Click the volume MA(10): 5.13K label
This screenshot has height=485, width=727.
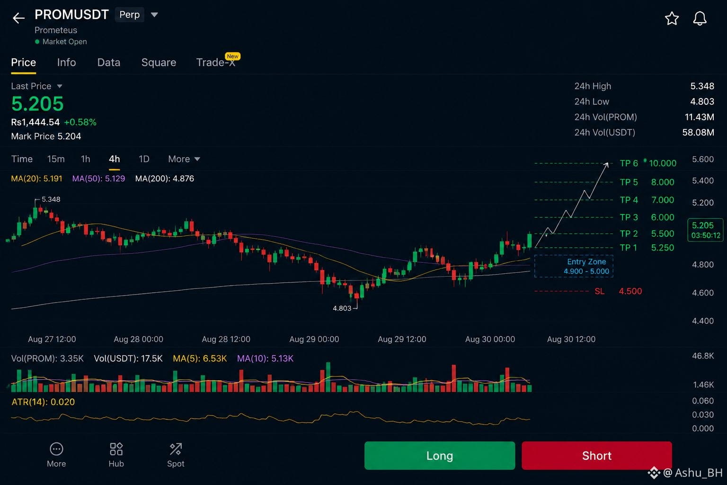[x=265, y=359]
